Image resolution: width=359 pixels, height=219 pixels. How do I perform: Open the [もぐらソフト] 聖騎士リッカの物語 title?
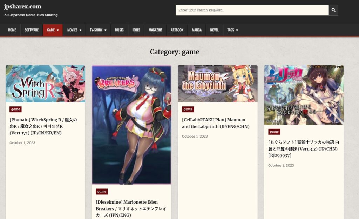304,149
